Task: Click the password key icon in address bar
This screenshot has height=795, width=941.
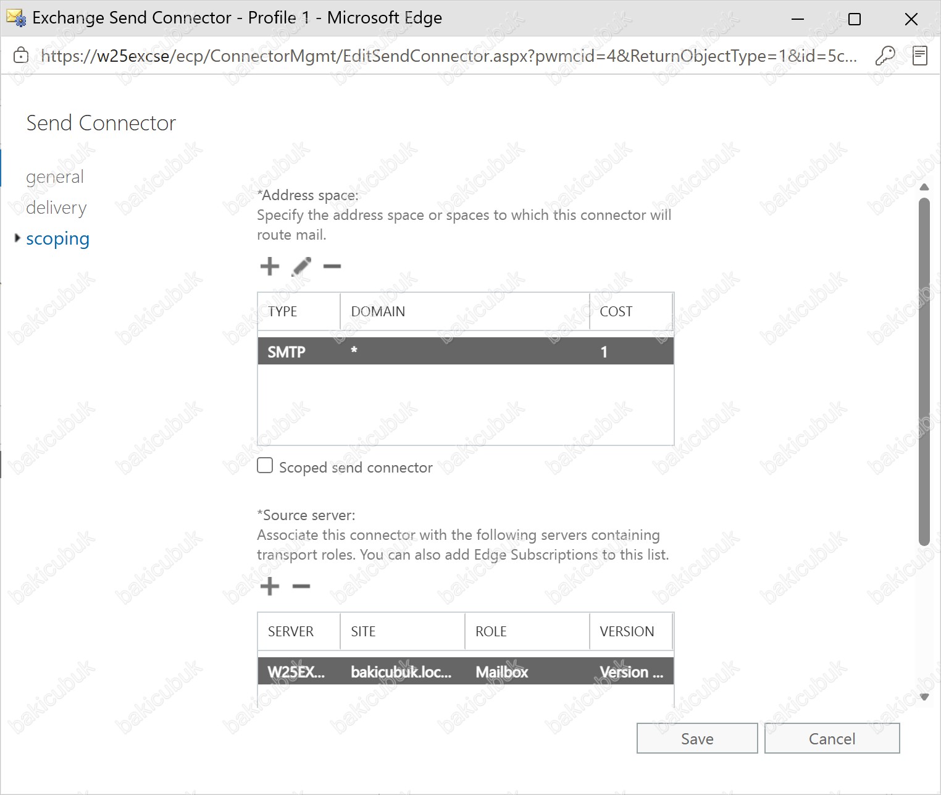Action: [x=885, y=56]
